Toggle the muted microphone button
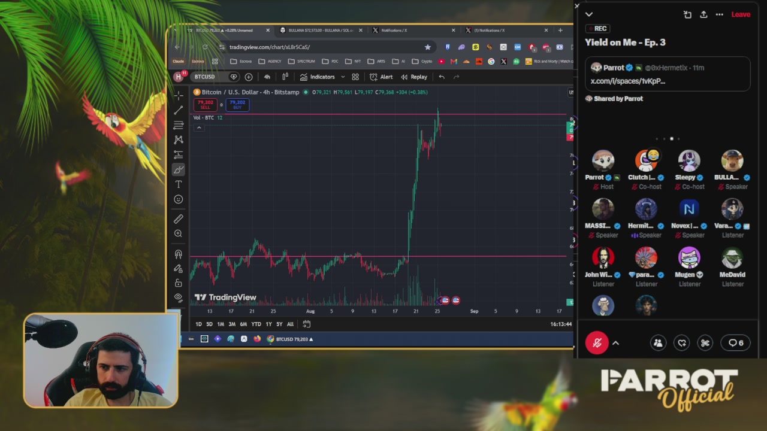This screenshot has width=767, height=431. pos(597,343)
